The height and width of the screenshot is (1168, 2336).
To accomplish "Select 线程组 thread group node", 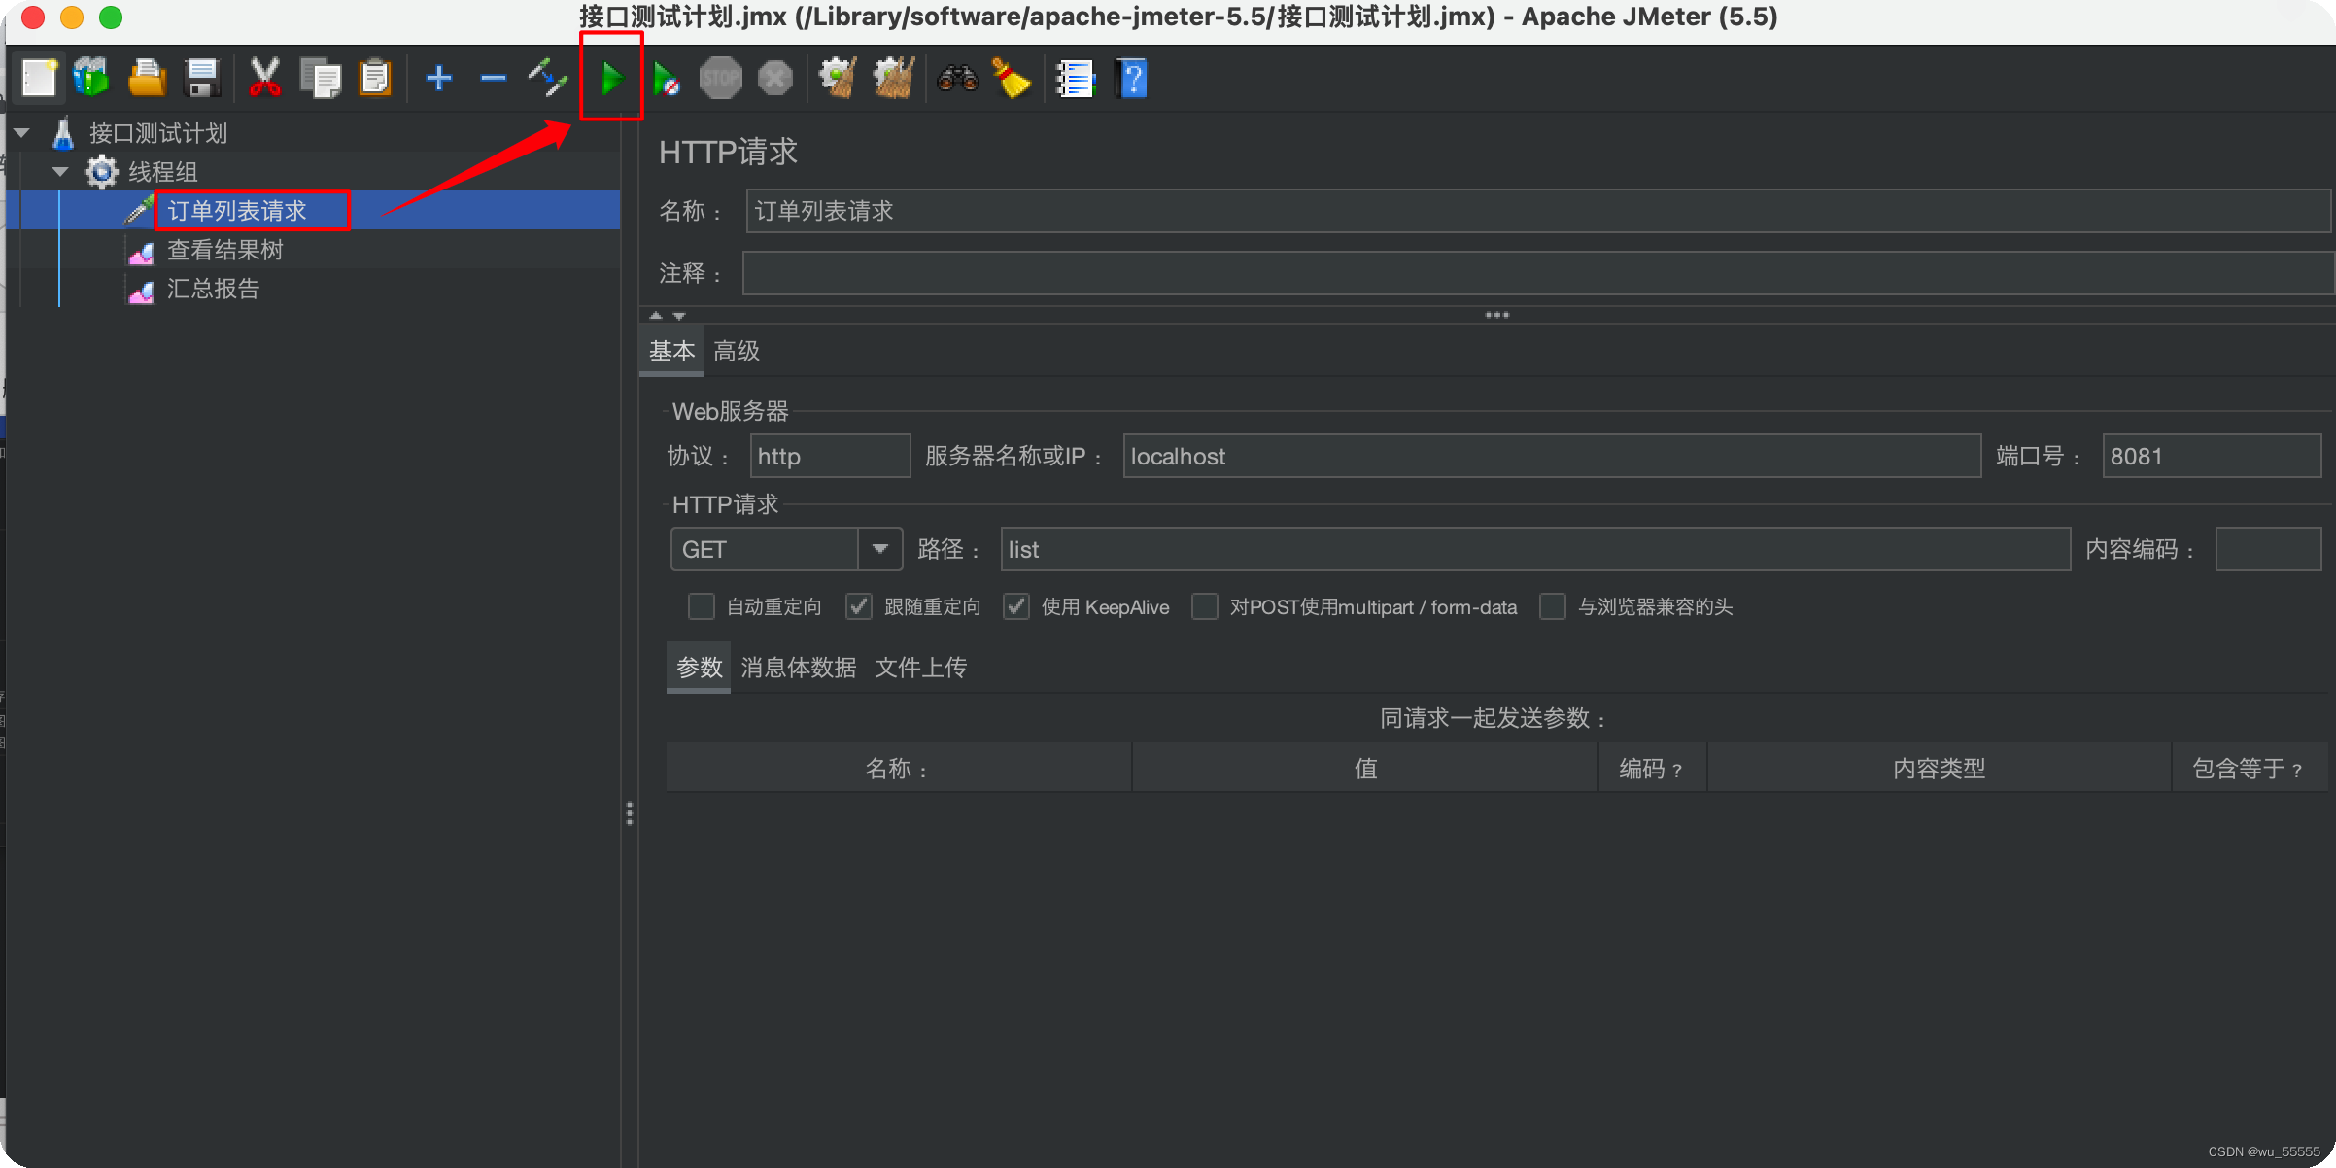I will pos(163,172).
